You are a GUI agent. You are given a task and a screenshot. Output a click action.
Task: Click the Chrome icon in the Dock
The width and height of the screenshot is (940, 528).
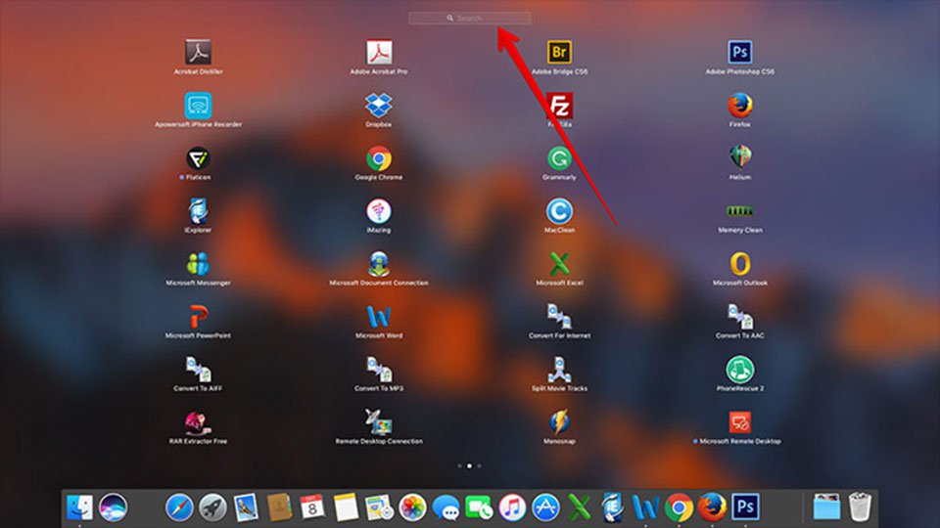(679, 507)
